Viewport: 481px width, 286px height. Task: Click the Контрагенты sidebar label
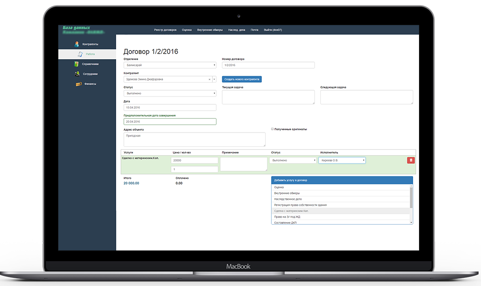(90, 44)
